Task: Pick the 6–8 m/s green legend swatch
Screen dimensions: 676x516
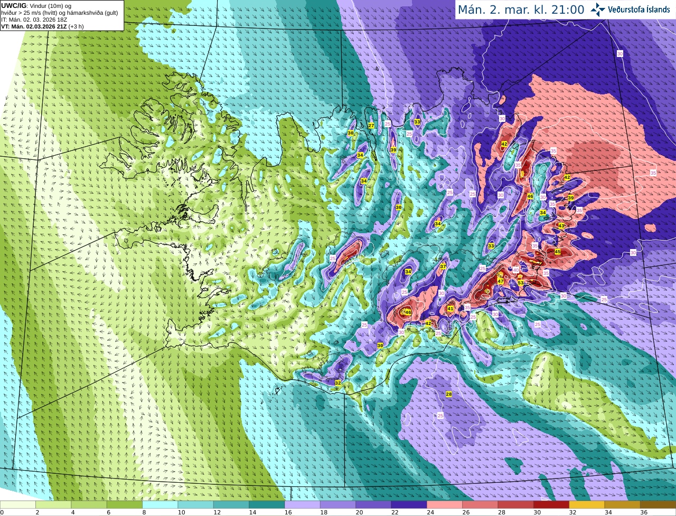Action: (125, 504)
